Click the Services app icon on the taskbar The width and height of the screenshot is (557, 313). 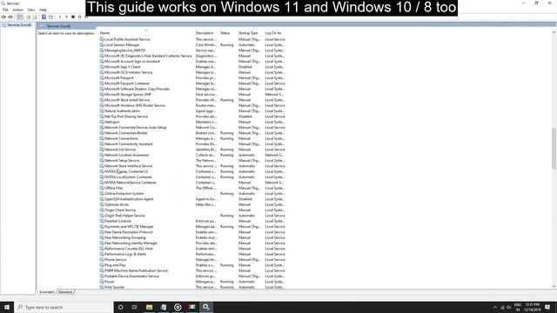coord(206,307)
